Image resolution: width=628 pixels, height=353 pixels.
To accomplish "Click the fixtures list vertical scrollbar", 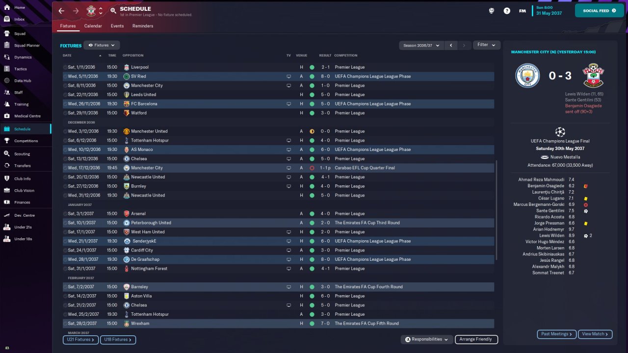I will tap(497, 211).
